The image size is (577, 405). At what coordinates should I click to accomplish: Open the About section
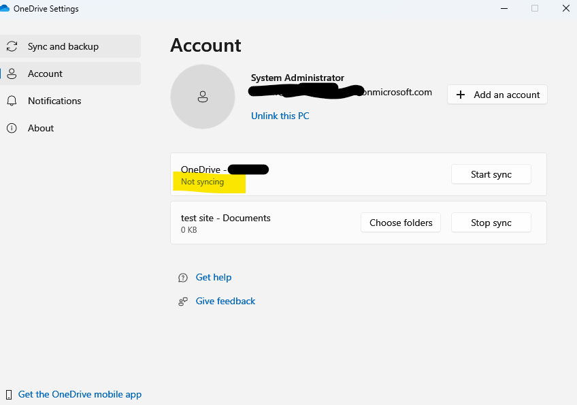(40, 127)
